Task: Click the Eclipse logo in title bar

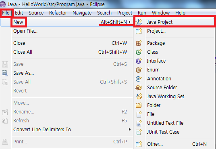Action: (3, 4)
